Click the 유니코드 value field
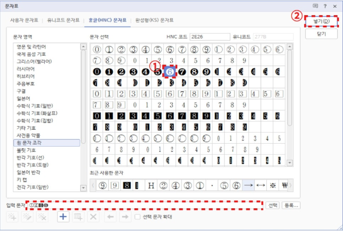The width and height of the screenshot is (343, 231). pyautogui.click(x=273, y=37)
